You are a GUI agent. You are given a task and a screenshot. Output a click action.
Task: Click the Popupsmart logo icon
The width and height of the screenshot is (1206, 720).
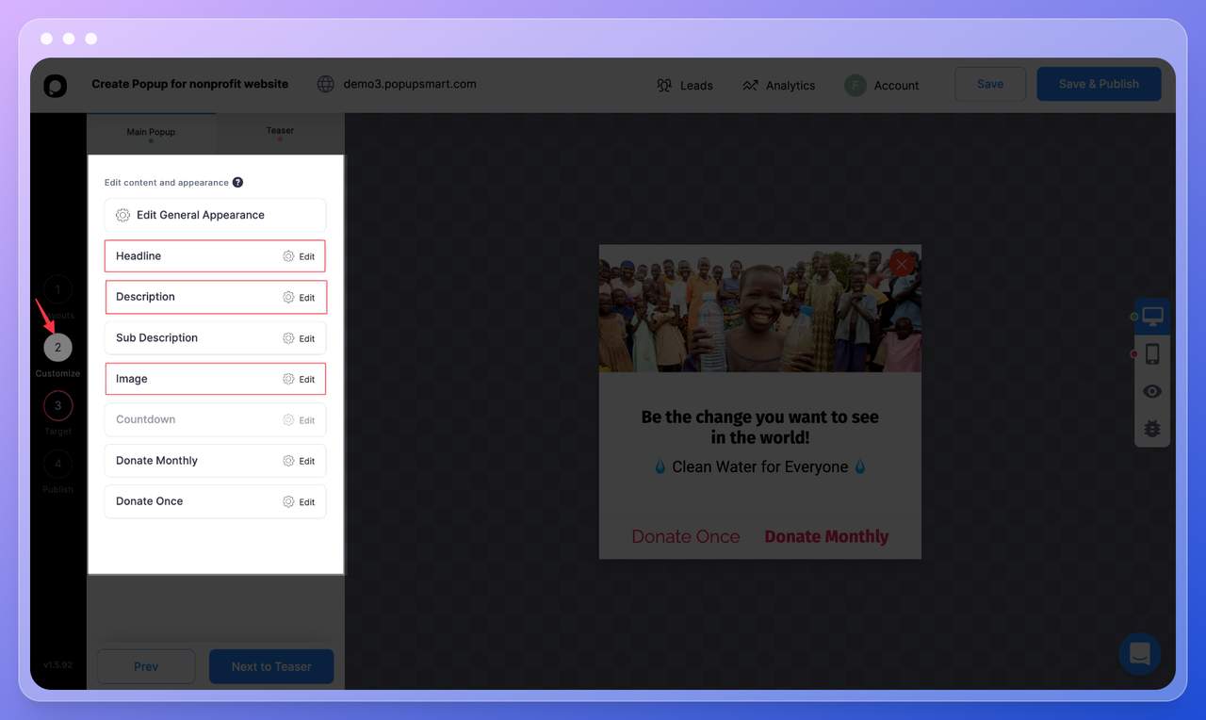point(56,85)
